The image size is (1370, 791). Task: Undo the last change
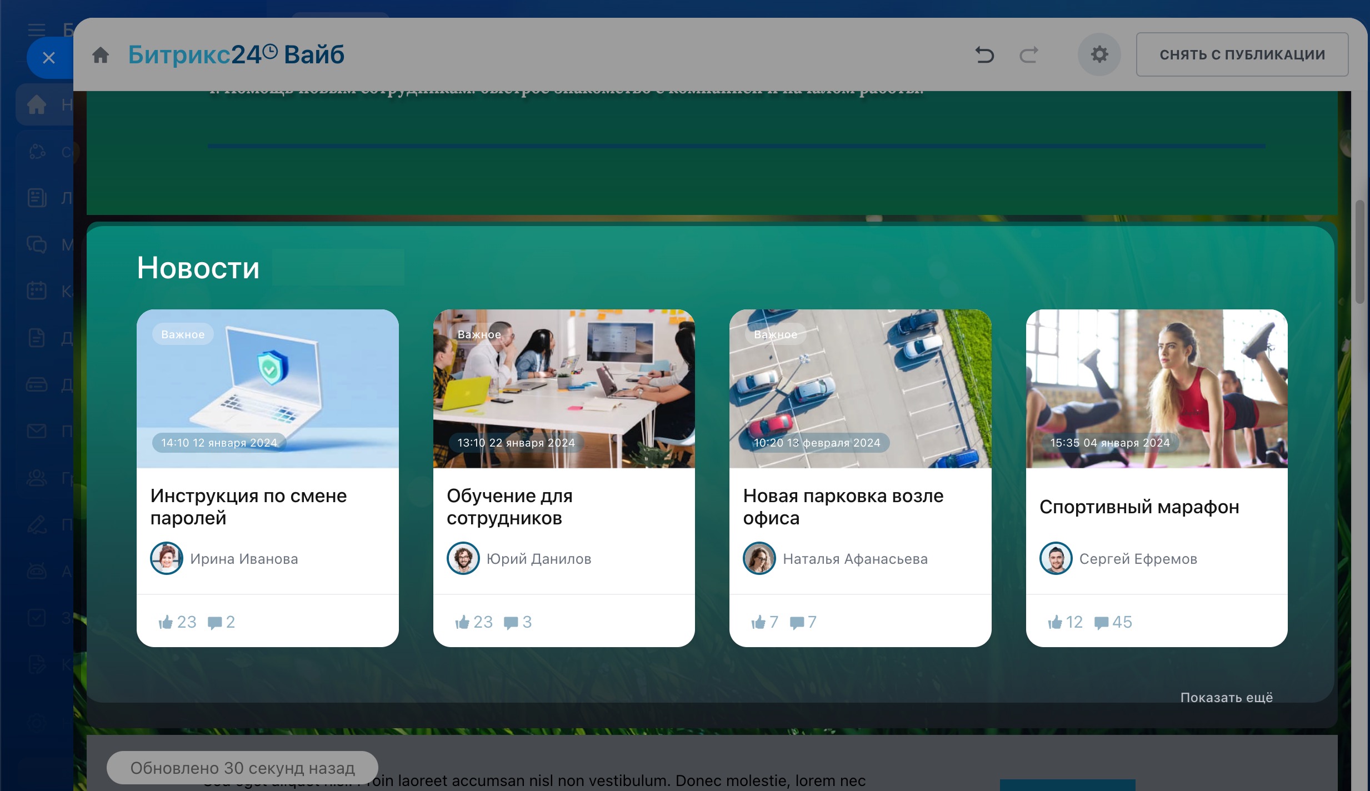pyautogui.click(x=984, y=54)
